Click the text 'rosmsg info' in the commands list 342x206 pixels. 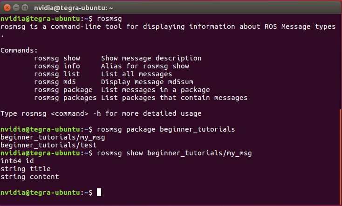57,66
